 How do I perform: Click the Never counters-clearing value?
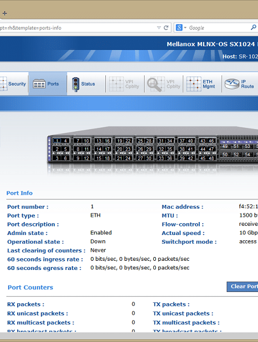click(x=98, y=250)
